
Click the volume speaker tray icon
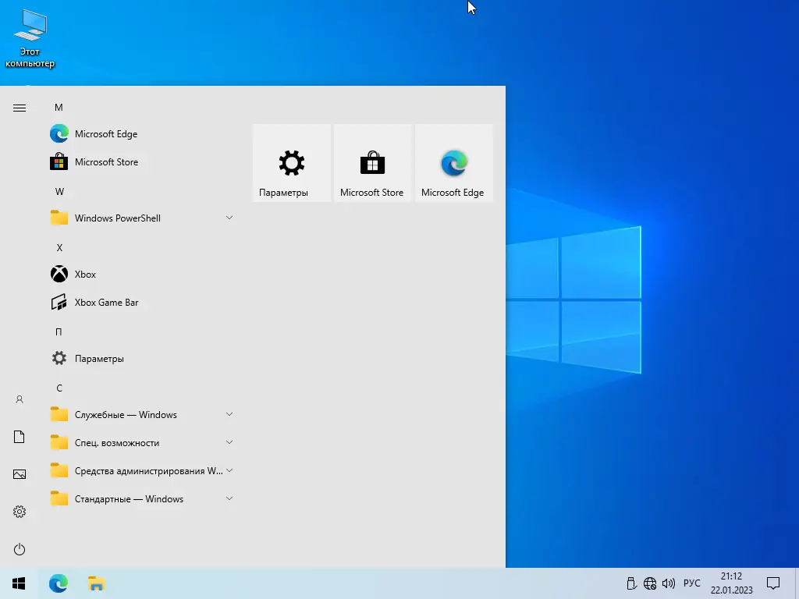[669, 583]
